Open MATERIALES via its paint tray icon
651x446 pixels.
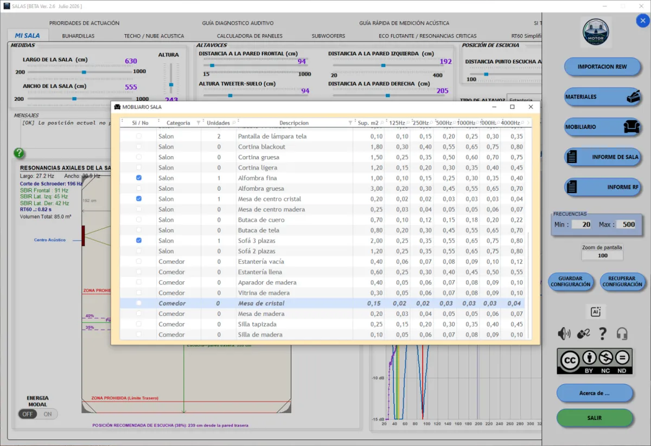[x=634, y=96]
